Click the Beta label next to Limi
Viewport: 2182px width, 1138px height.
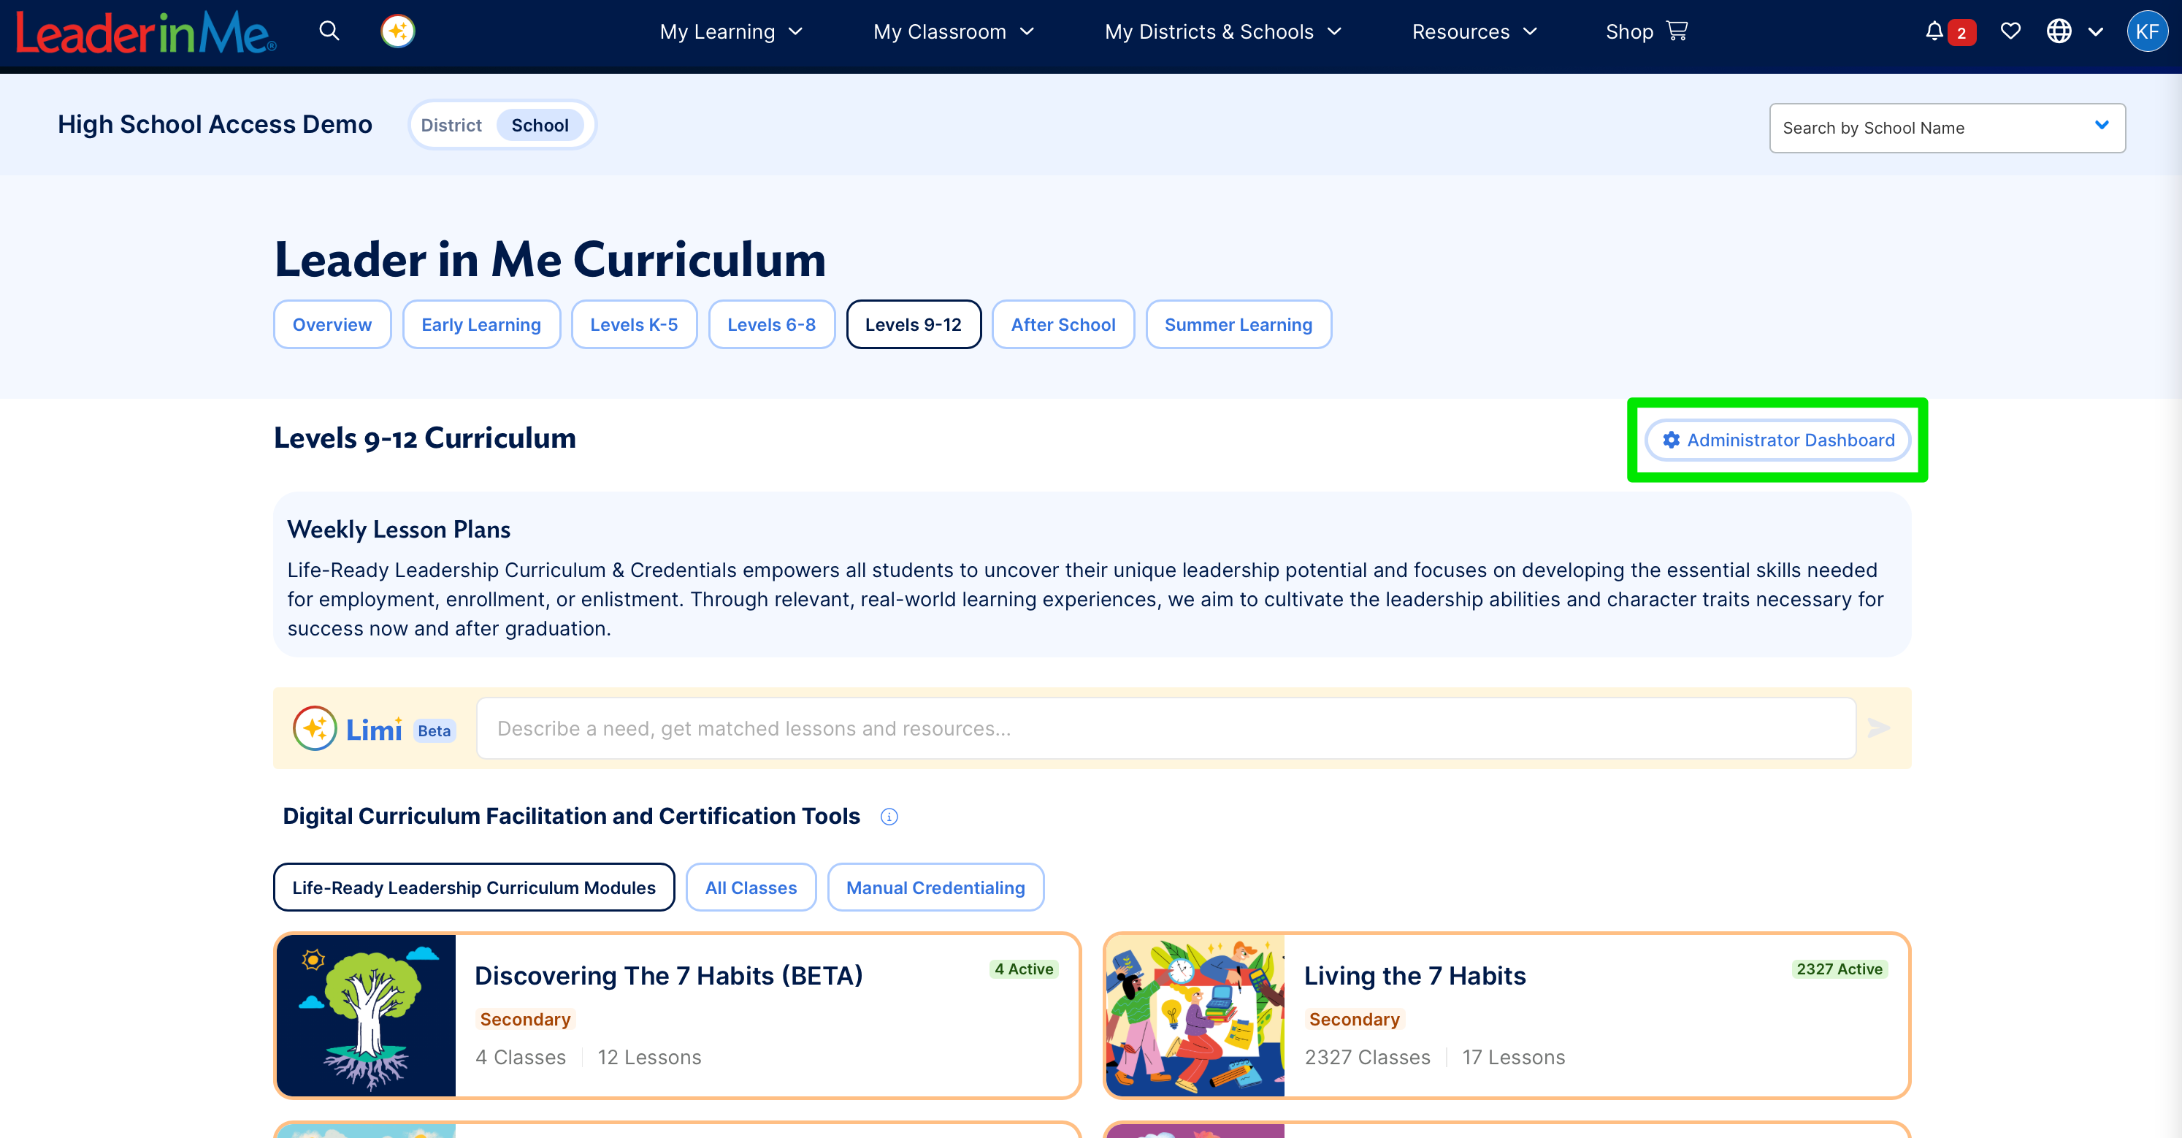pyautogui.click(x=434, y=730)
